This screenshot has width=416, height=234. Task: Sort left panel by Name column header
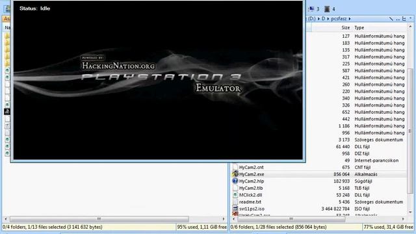pyautogui.click(x=7, y=27)
